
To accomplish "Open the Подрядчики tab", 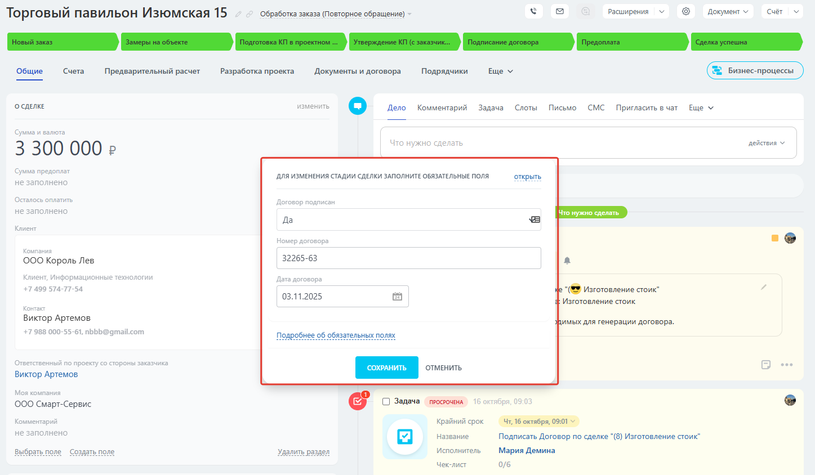I will (x=444, y=71).
